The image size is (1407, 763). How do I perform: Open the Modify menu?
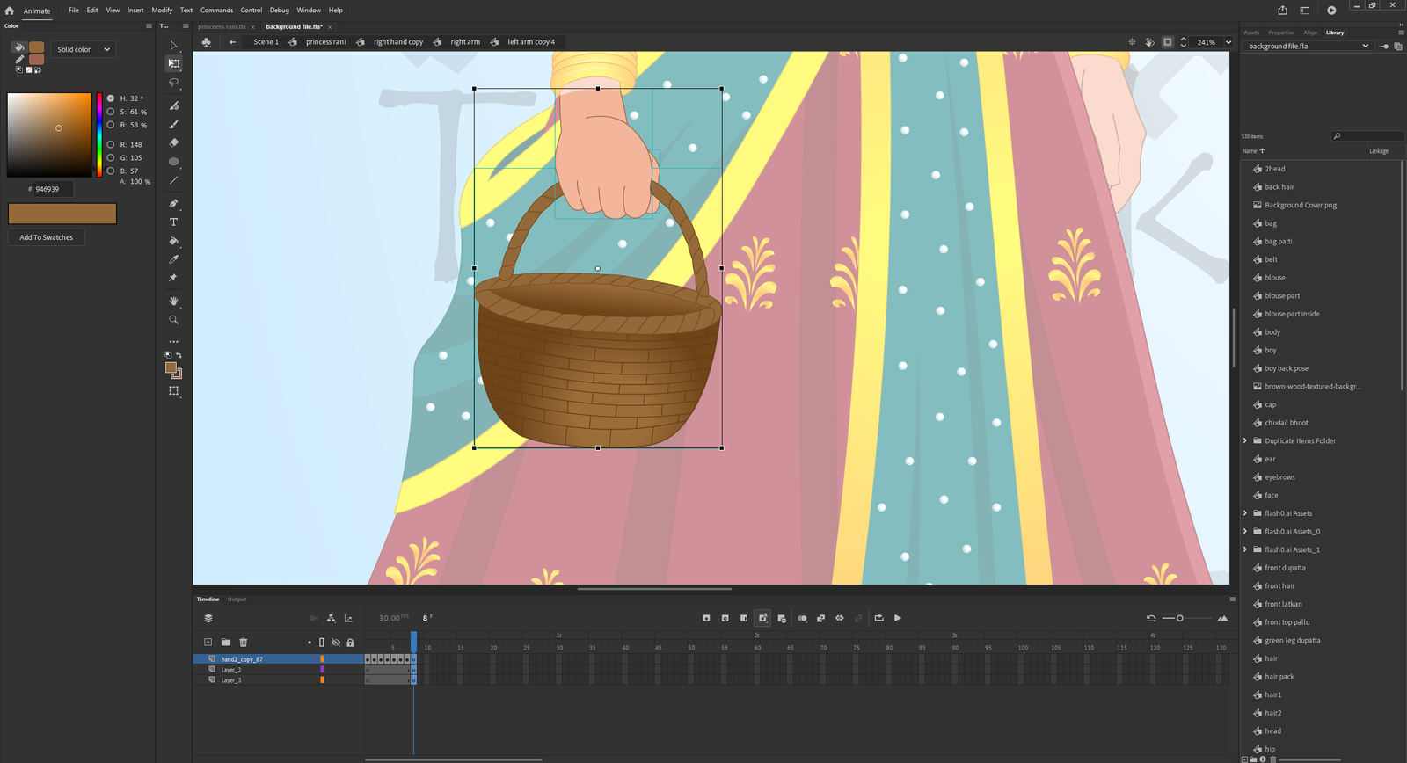162,11
